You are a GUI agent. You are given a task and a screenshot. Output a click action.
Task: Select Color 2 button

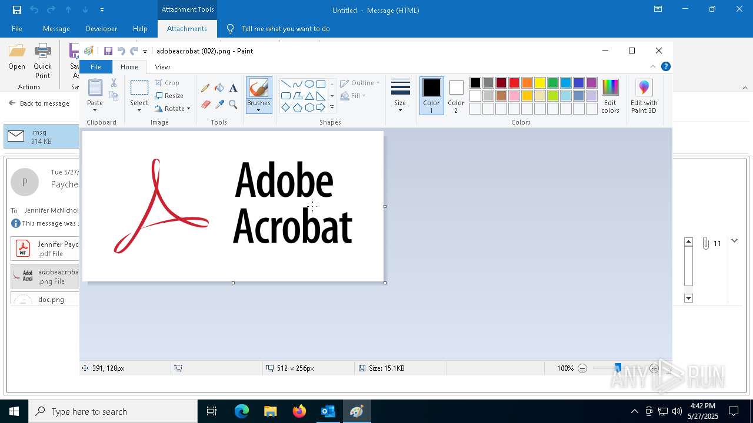tap(456, 96)
